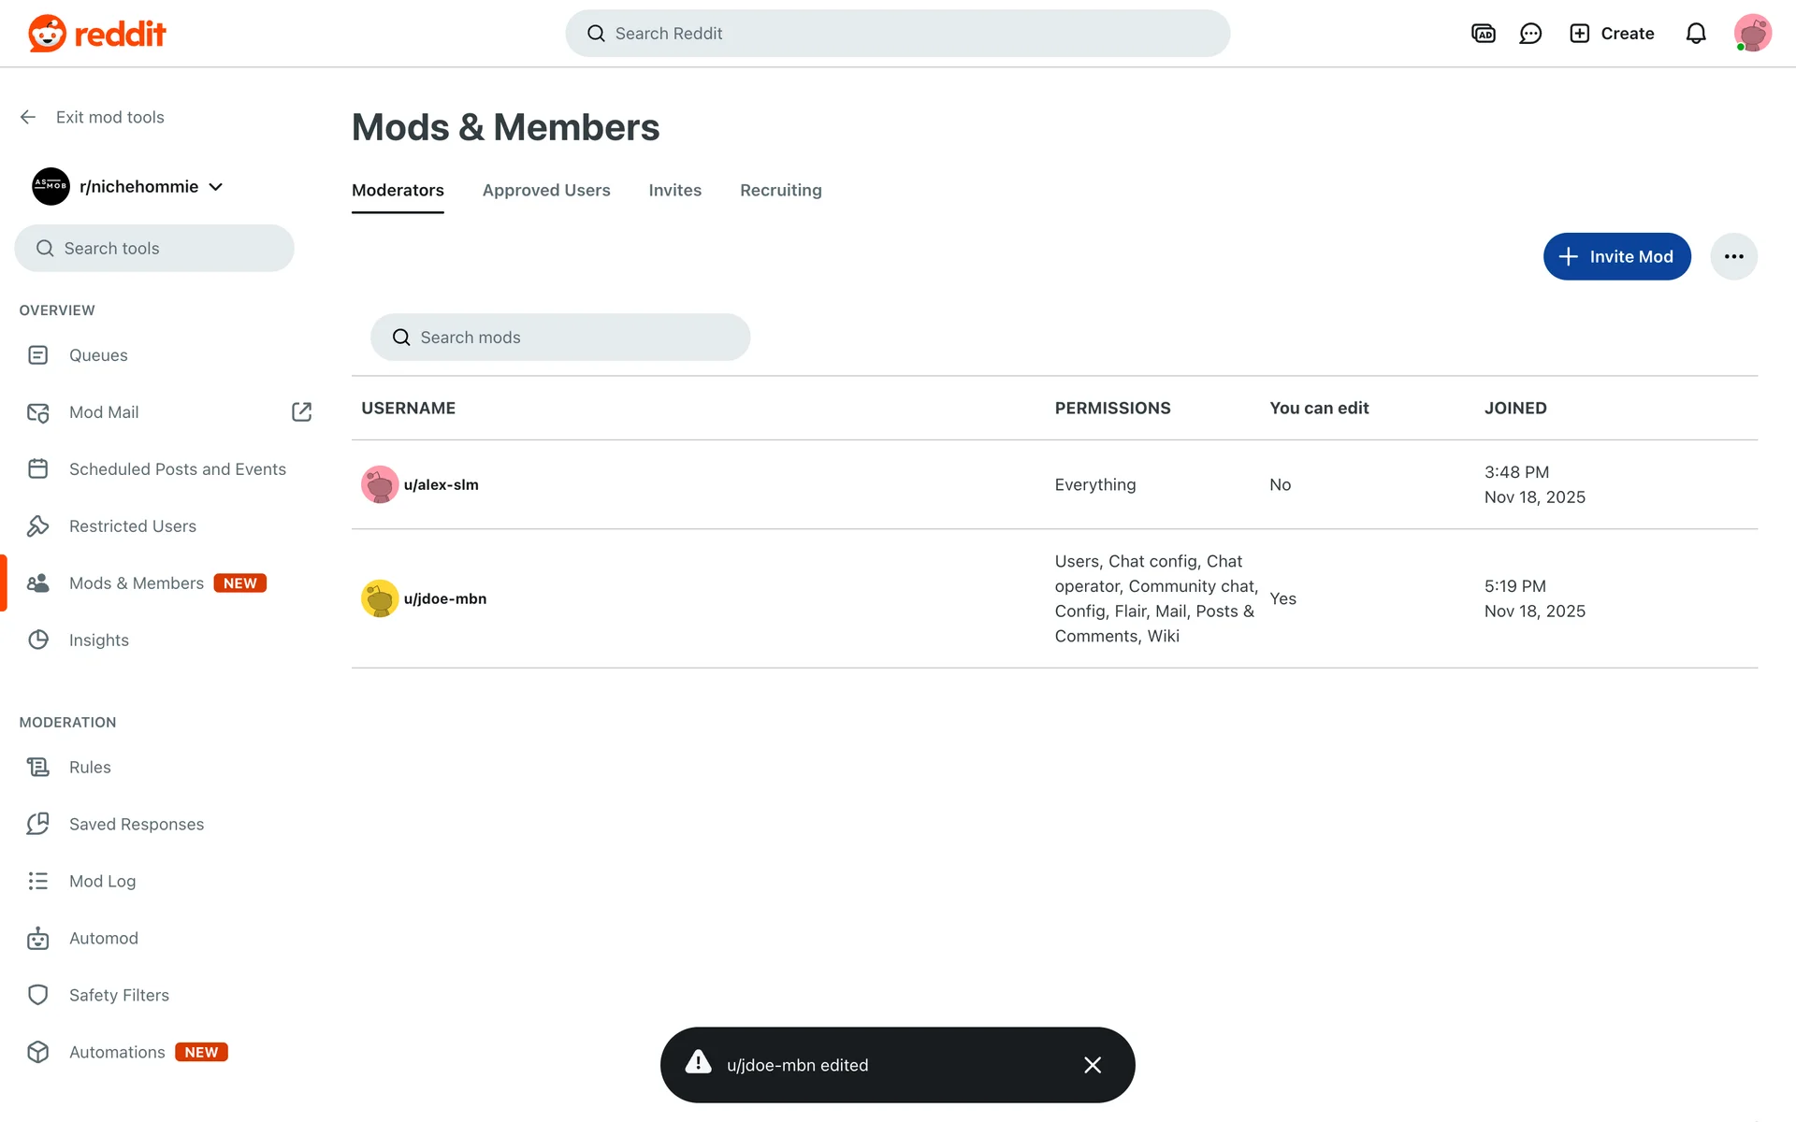The height and width of the screenshot is (1122, 1796).
Task: Click the Search mods field
Action: [561, 338]
